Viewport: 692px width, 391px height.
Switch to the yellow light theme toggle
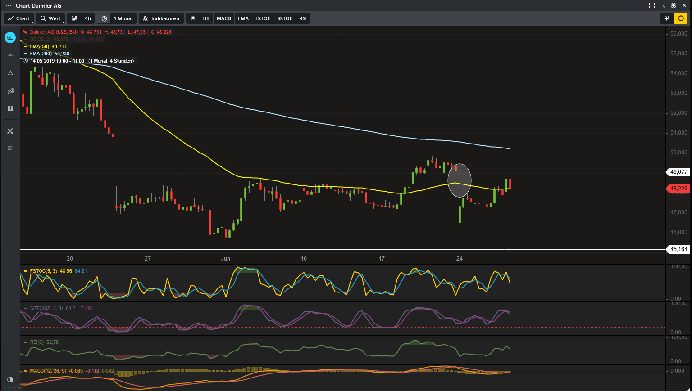[681, 18]
